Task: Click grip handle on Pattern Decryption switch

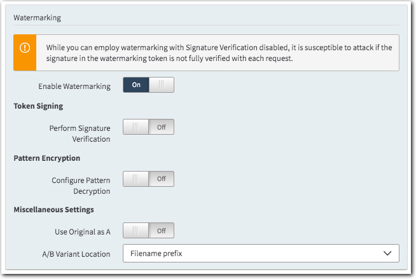Action: pos(135,179)
